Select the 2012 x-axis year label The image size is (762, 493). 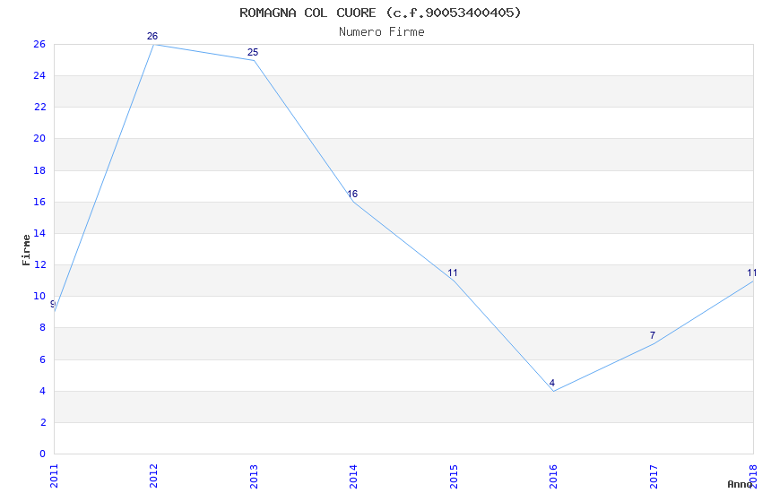(x=153, y=476)
